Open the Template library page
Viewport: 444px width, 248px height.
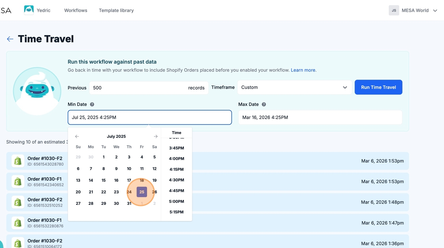116,10
